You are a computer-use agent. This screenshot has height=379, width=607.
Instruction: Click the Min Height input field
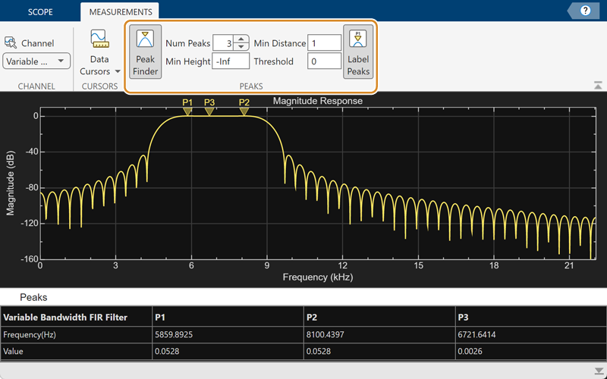point(231,61)
